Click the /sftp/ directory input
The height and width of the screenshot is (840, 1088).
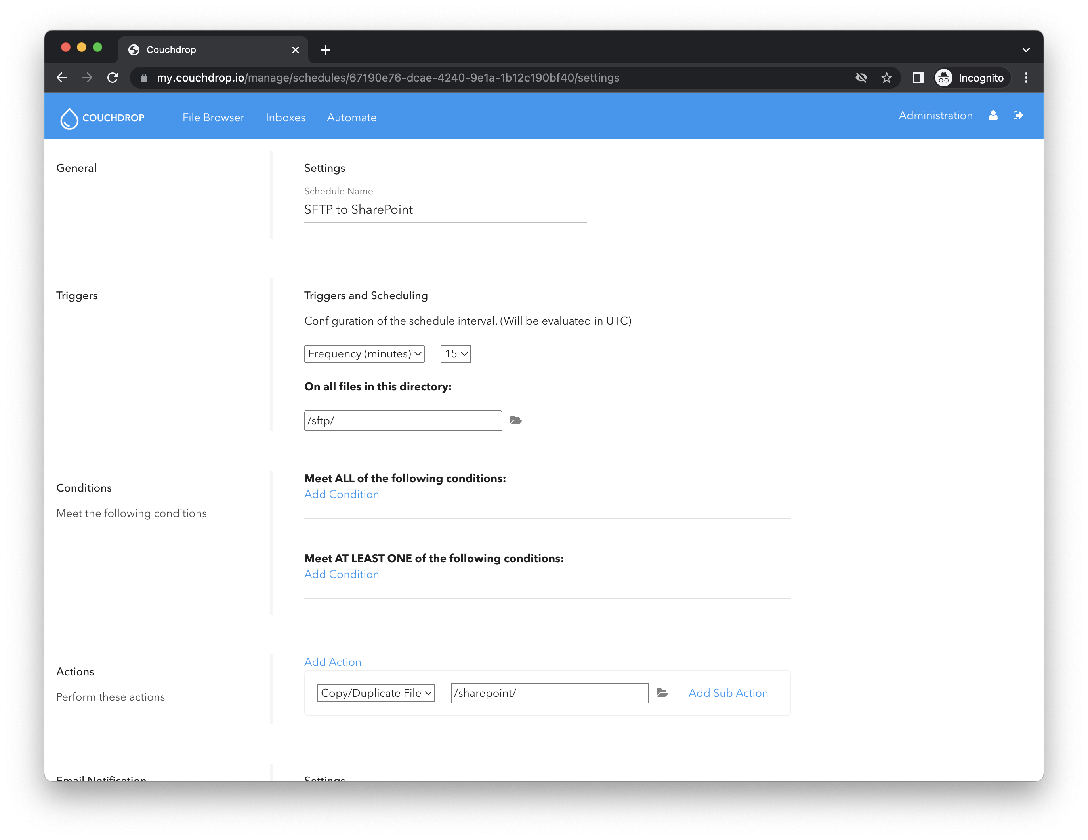point(403,420)
